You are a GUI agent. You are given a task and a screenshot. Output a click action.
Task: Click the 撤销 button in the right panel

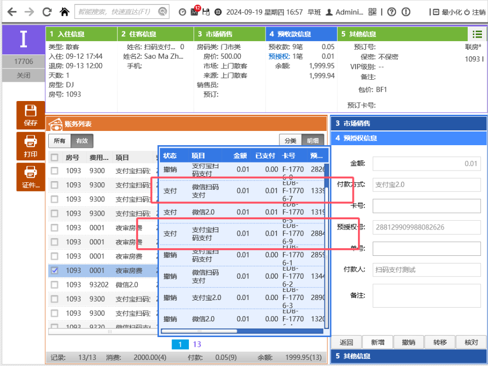pos(409,342)
